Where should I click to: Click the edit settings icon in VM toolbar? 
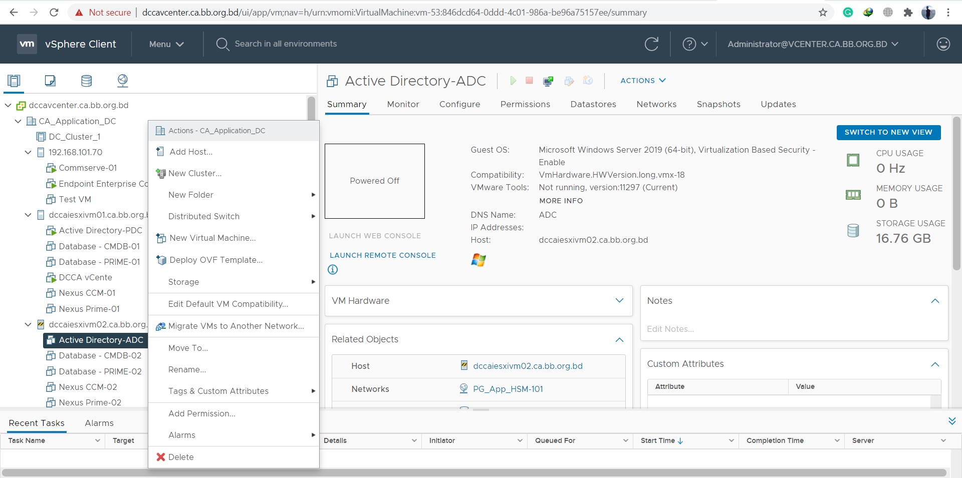[x=569, y=81]
